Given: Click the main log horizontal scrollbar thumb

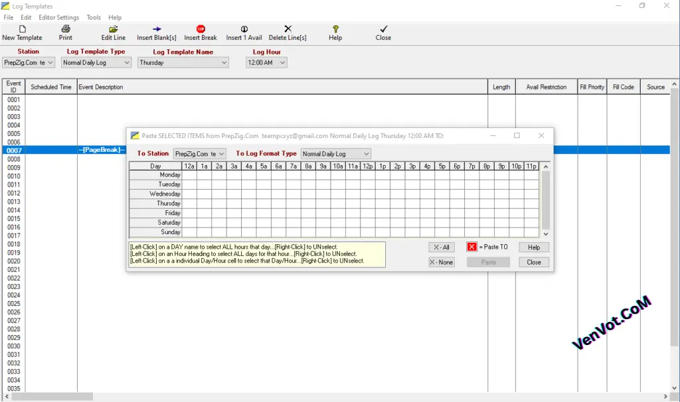Looking at the screenshot, I should (52, 397).
